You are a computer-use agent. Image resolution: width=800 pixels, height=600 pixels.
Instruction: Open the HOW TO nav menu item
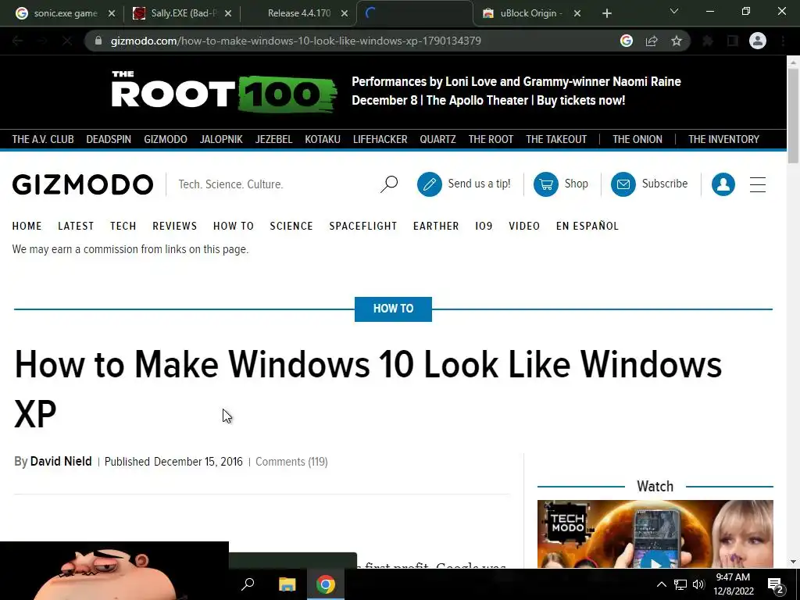pos(233,226)
